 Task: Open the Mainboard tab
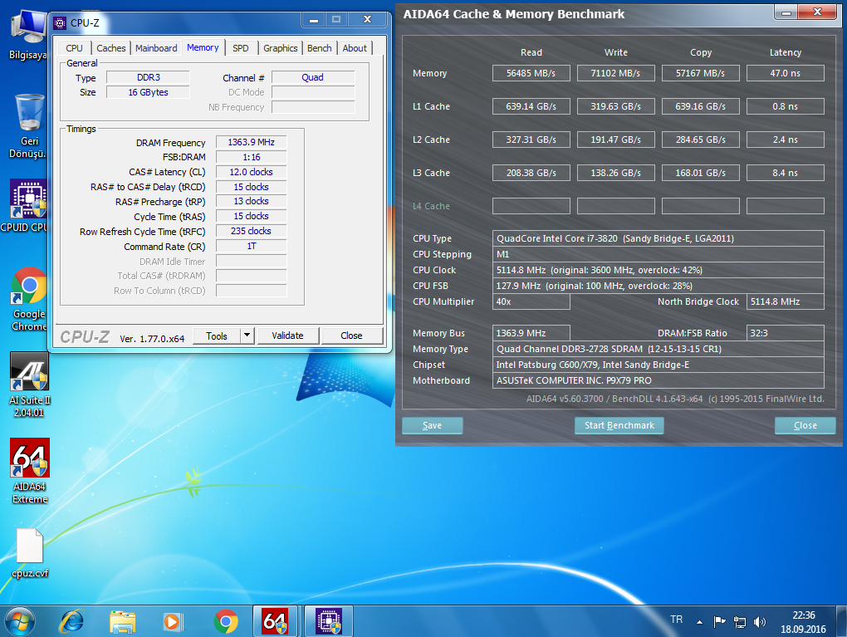pos(156,48)
